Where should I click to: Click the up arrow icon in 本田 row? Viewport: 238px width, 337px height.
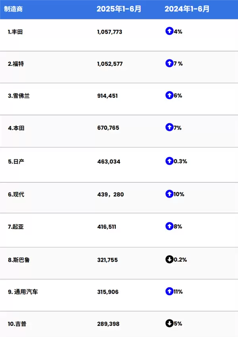169,127
